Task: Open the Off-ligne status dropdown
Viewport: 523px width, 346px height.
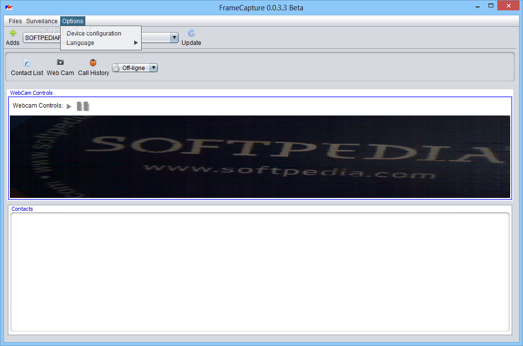Action: (x=135, y=68)
